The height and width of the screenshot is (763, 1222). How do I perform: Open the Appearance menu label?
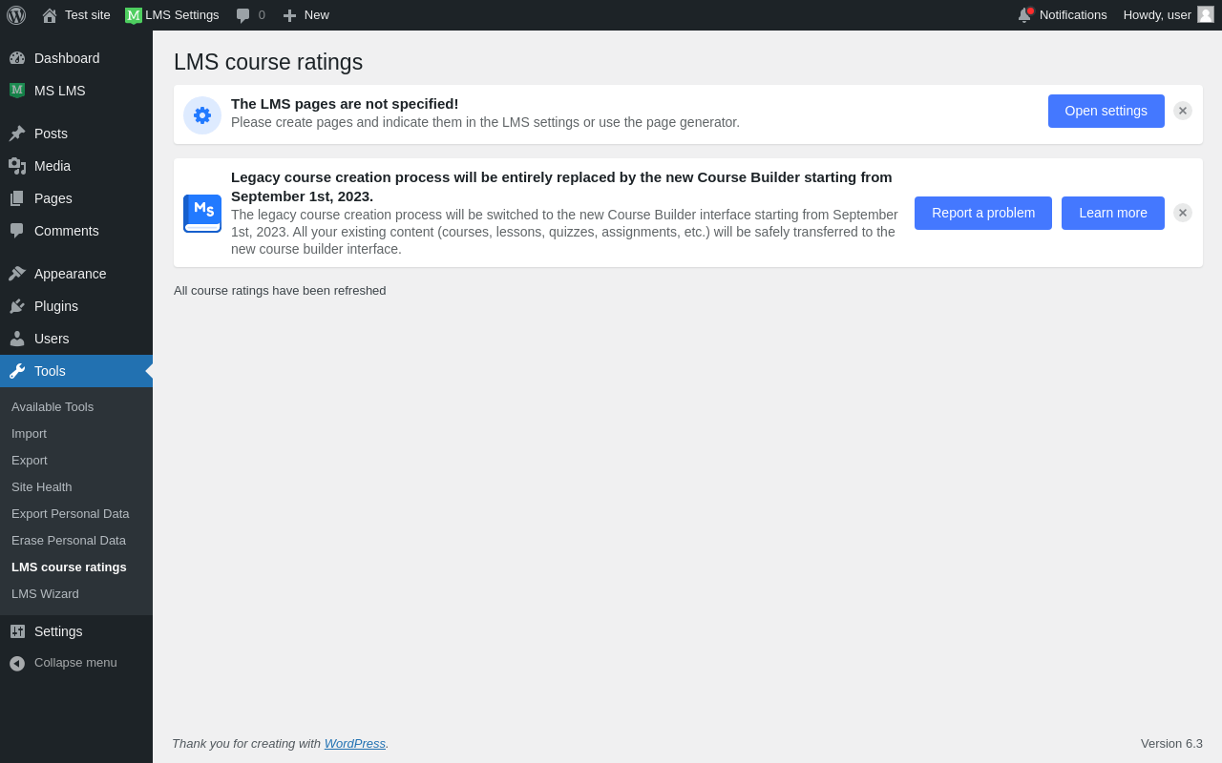[71, 274]
